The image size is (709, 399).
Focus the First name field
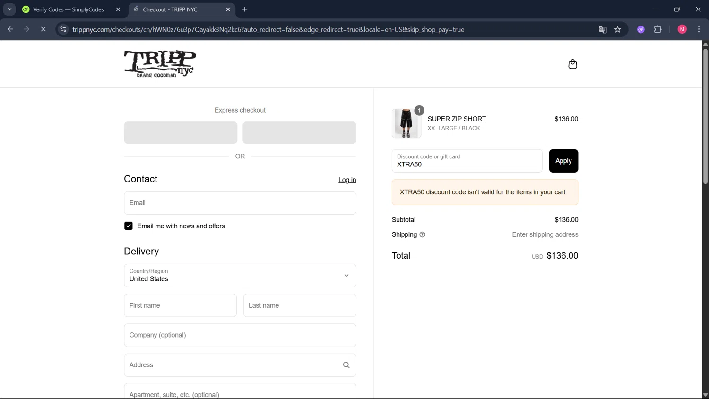pos(180,305)
